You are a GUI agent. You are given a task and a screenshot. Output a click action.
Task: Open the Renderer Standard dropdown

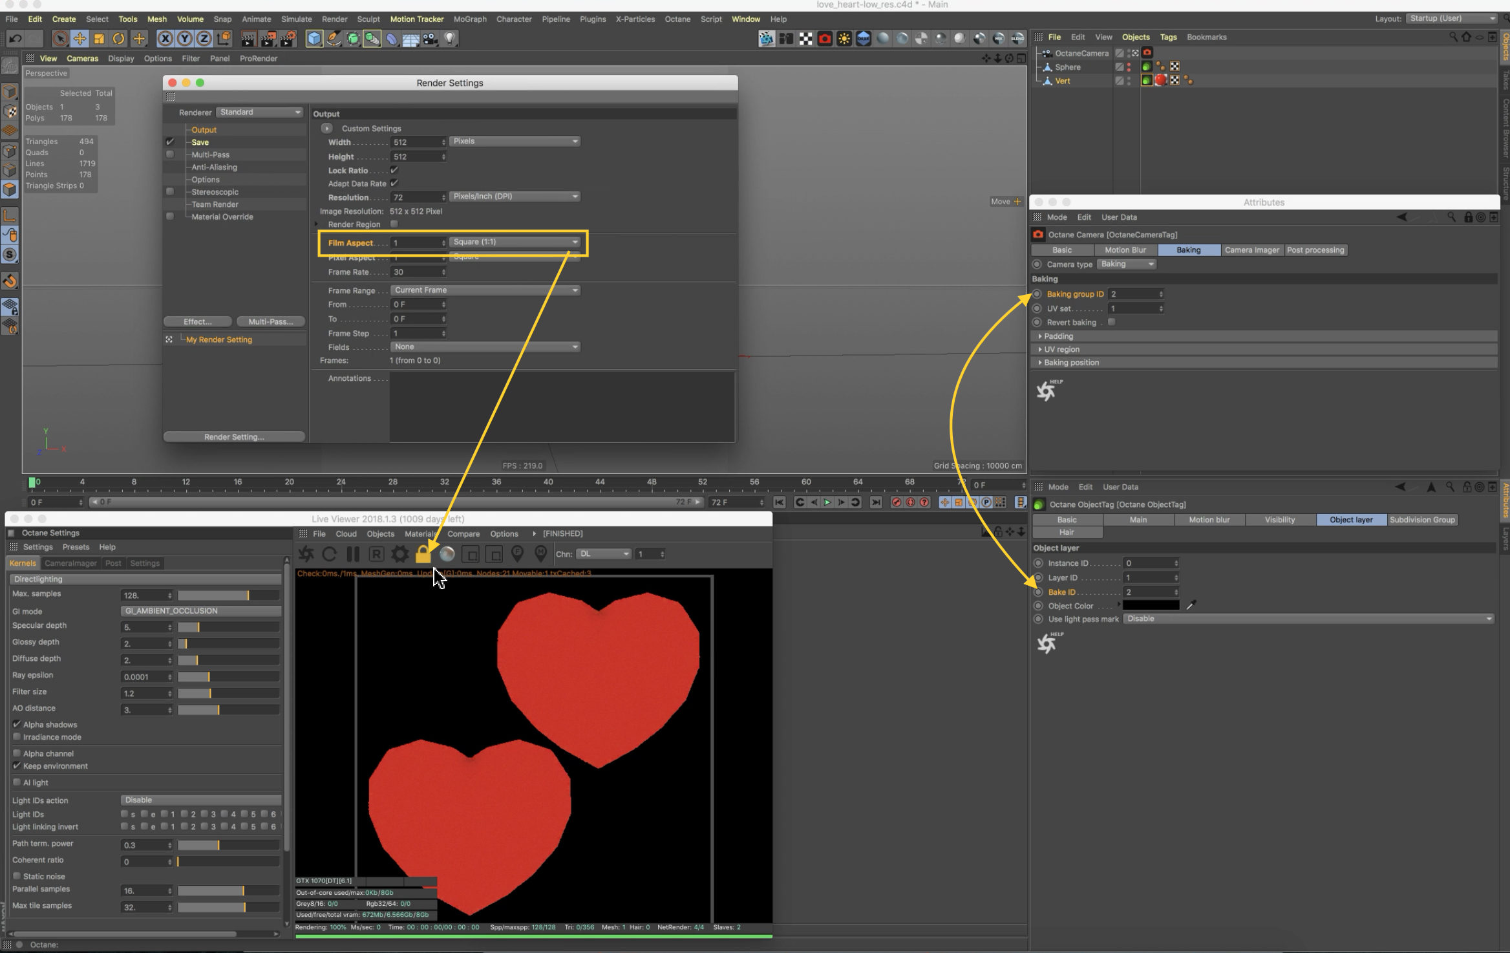(260, 112)
